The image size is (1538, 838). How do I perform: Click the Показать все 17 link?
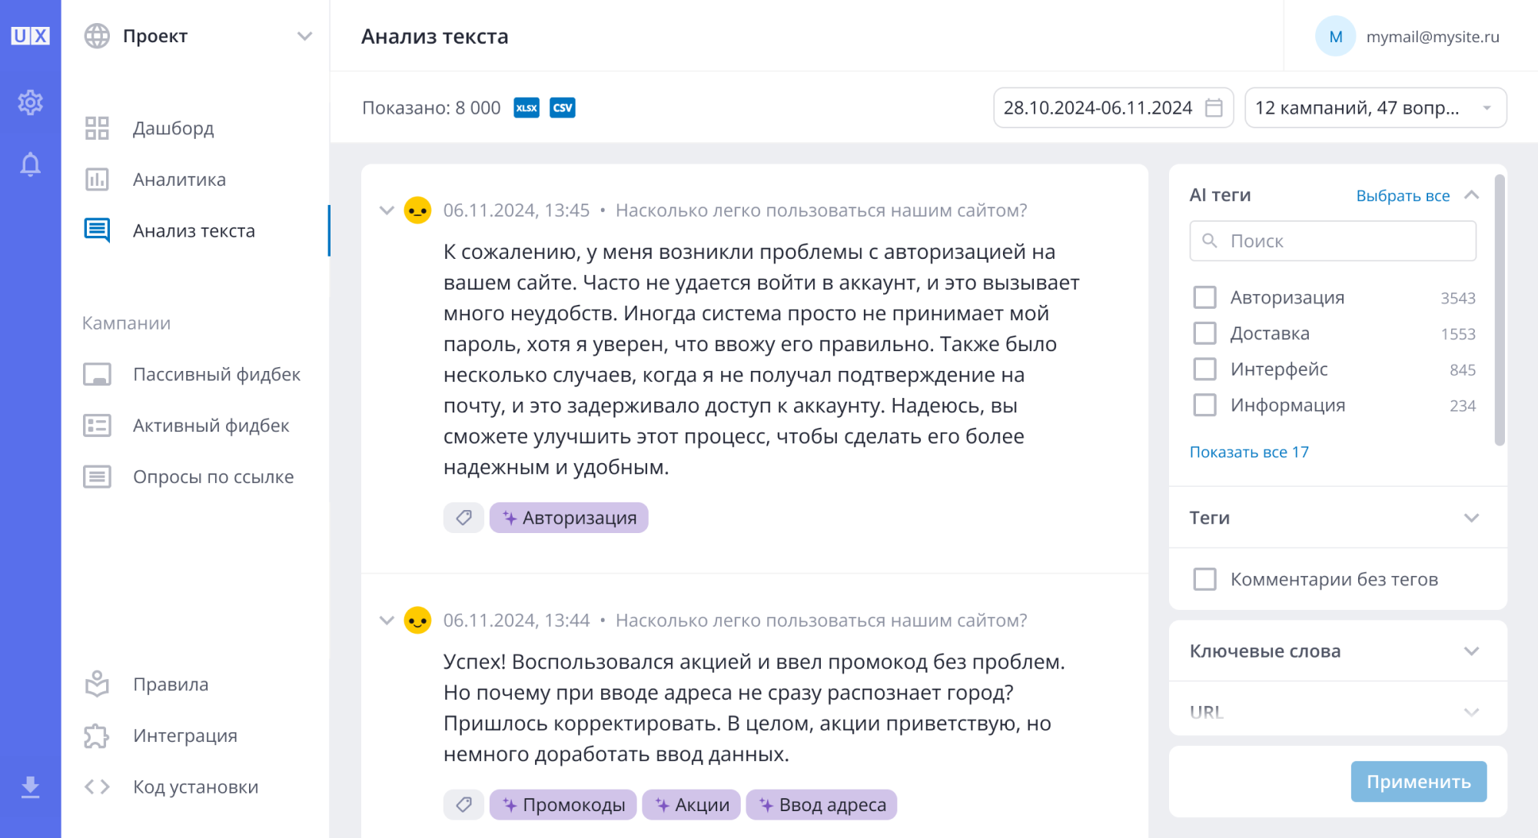pyautogui.click(x=1248, y=452)
